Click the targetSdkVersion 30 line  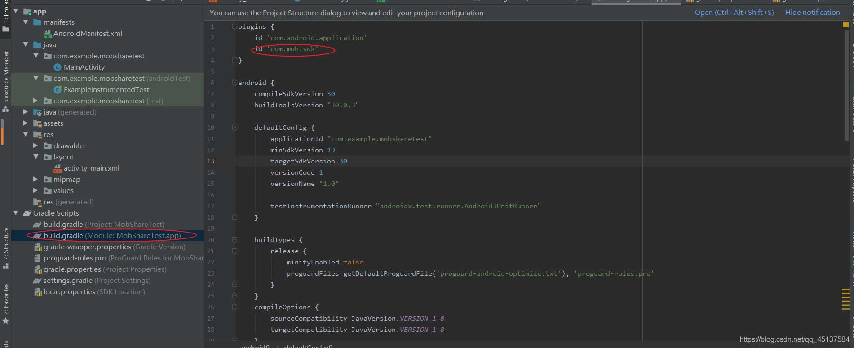309,161
